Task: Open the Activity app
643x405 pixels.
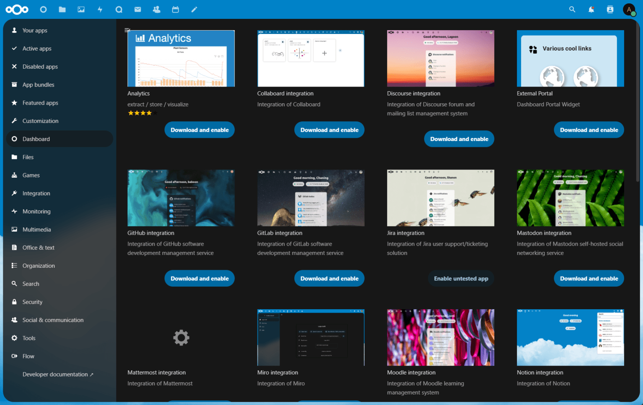Action: tap(100, 9)
